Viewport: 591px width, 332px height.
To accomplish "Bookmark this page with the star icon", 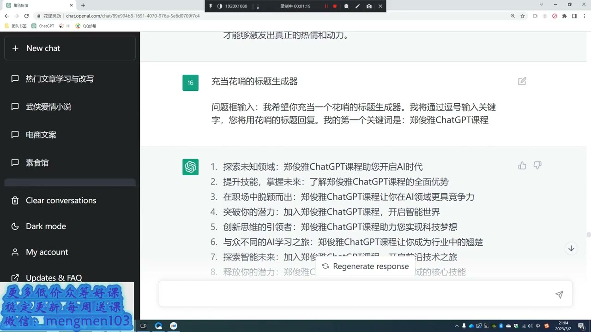I will [523, 16].
